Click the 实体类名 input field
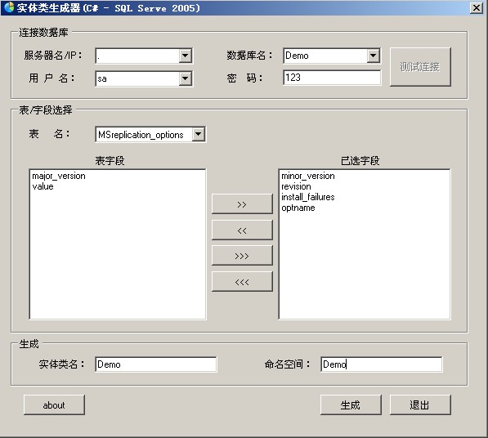This screenshot has height=438, width=488. point(156,364)
